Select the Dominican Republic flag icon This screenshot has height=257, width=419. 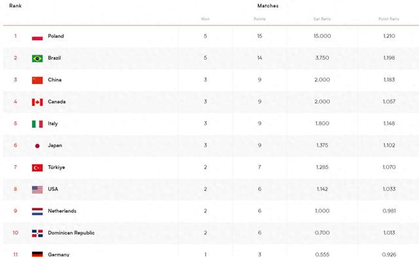[x=37, y=233]
